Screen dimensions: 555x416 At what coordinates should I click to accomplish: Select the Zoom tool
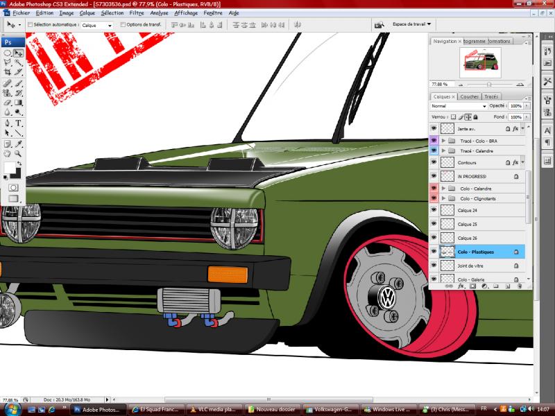click(x=18, y=153)
